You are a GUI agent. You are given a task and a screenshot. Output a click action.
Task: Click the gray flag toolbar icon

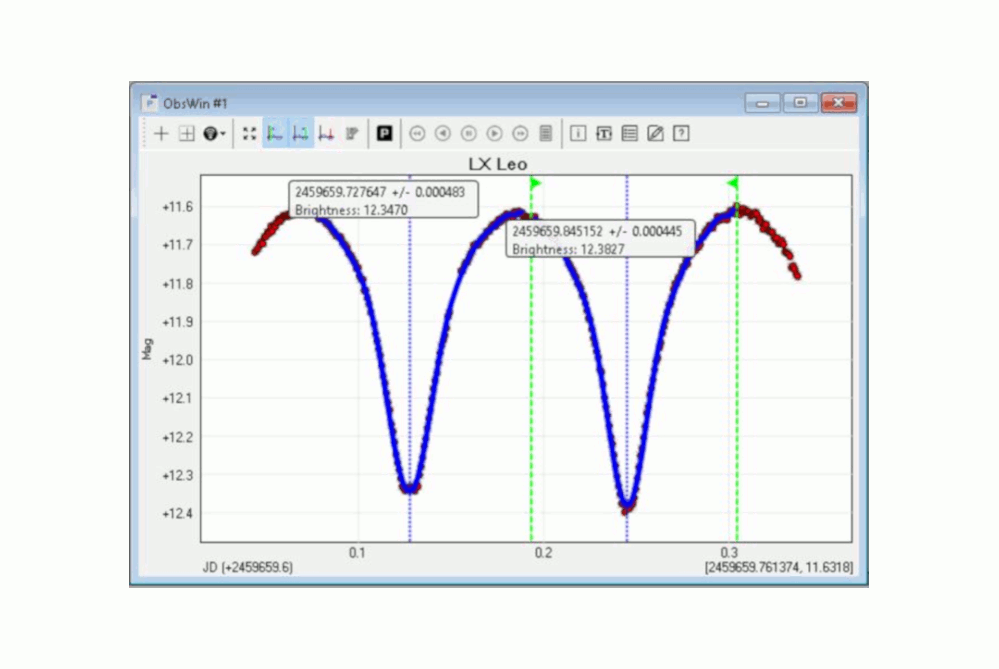352,134
